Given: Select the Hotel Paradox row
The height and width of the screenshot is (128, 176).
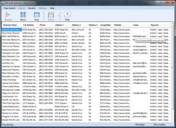Looking at the screenshot, I should click(86, 80).
